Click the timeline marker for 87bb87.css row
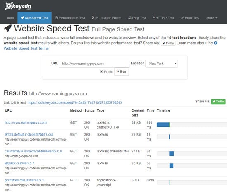Screen dimensions: 227x193 click(x=170, y=137)
